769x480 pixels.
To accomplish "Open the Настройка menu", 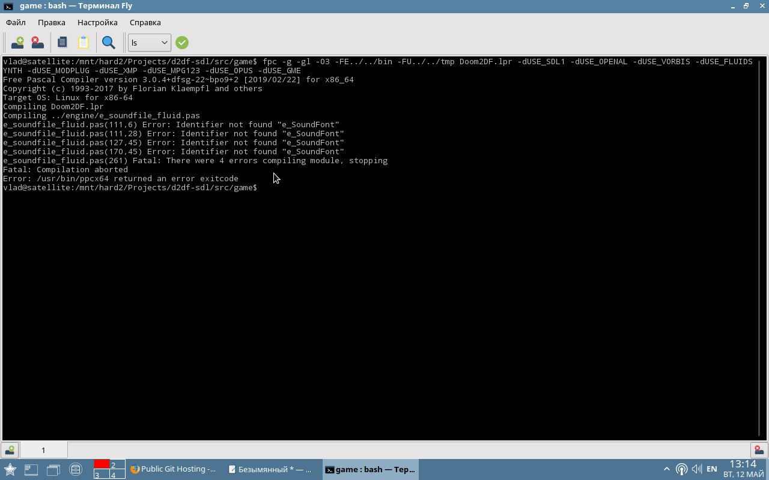I will [97, 22].
